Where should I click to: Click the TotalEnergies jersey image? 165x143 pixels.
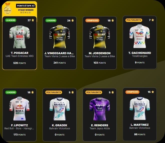(x=140, y=36)
